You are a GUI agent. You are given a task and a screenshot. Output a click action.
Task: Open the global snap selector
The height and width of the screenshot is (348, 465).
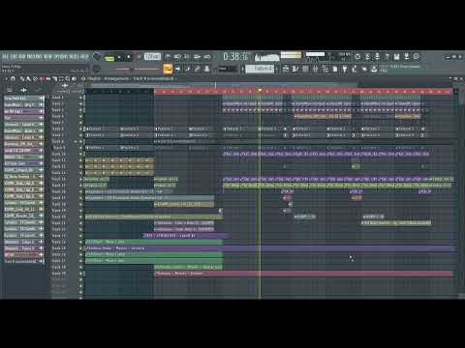coord(228,69)
